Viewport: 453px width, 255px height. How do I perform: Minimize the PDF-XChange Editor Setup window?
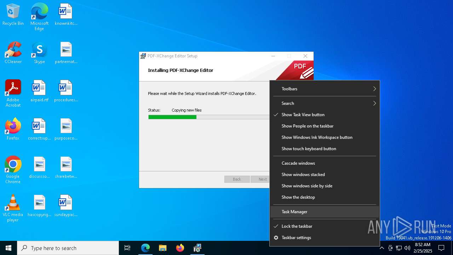(273, 56)
